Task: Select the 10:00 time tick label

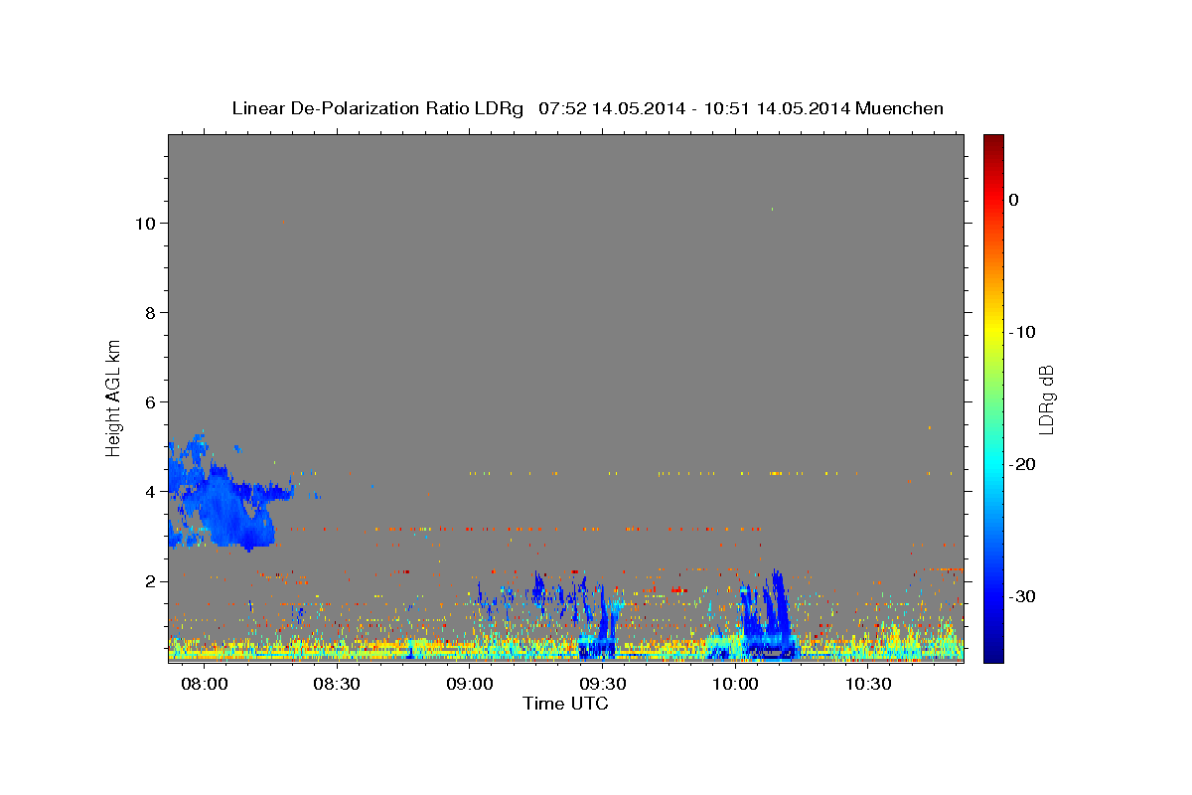Action: 735,685
